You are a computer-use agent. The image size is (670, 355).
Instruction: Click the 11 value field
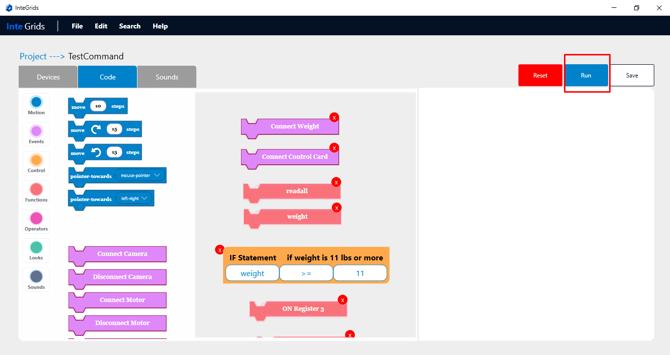[360, 273]
